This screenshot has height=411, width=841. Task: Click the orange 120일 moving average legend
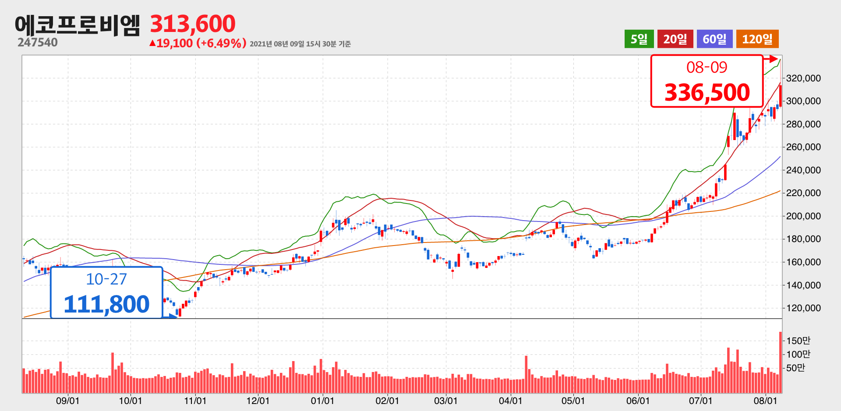[757, 39]
